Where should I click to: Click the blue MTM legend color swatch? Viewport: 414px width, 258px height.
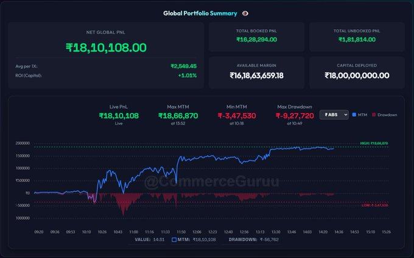tap(354, 115)
